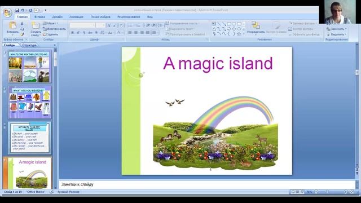361x203 pixels.
Task: Open the Вид ribbon tab
Action: pyautogui.click(x=150, y=17)
